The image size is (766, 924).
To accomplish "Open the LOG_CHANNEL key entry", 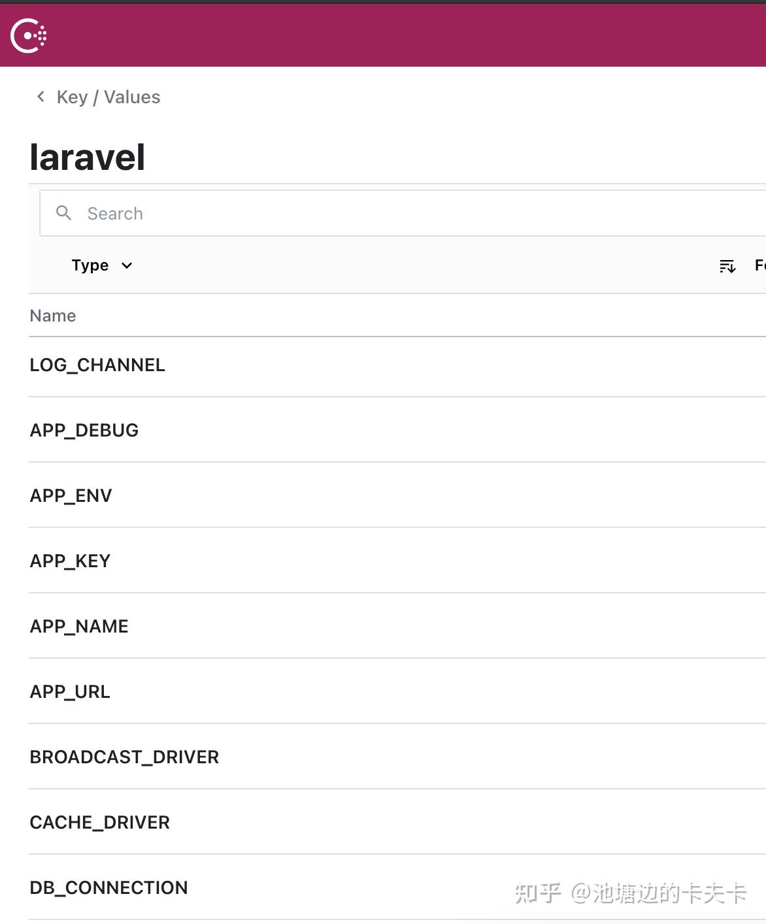I will point(97,365).
